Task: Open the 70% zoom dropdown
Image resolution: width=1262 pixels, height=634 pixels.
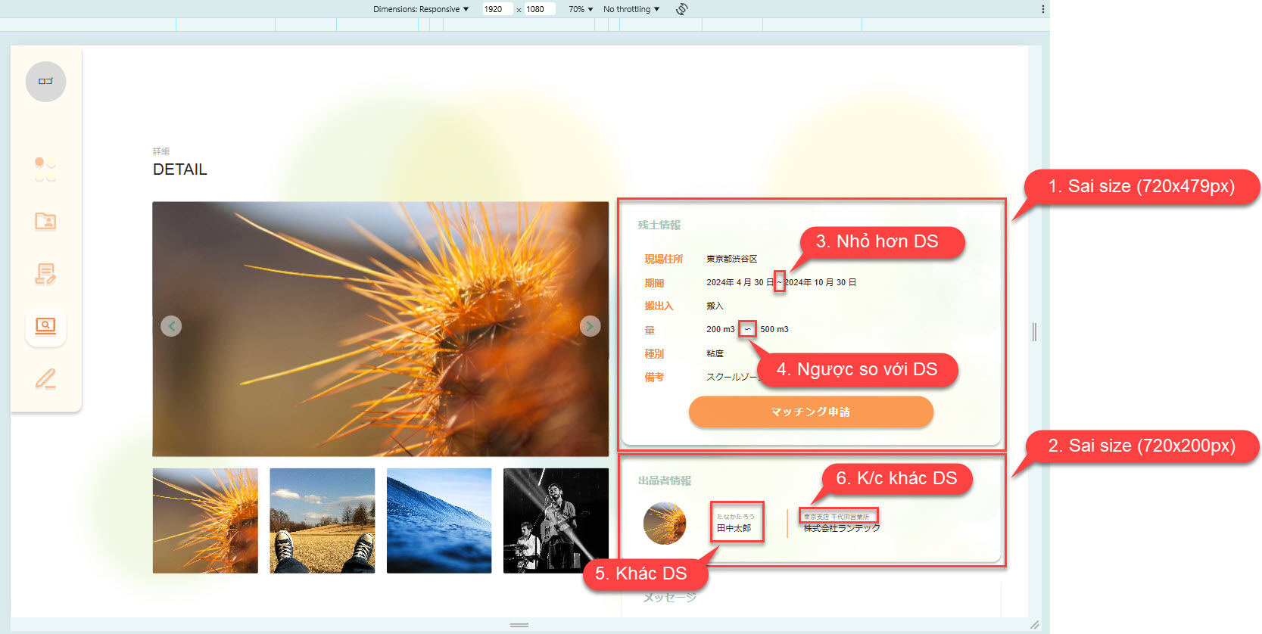Action: tap(581, 9)
